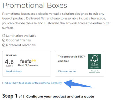Open the dispose of this material correctly link
This screenshot has height=101, width=118.
coord(32,83)
